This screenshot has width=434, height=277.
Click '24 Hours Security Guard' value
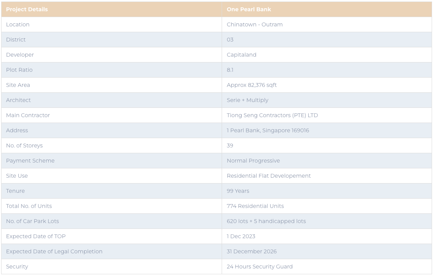[260, 267]
